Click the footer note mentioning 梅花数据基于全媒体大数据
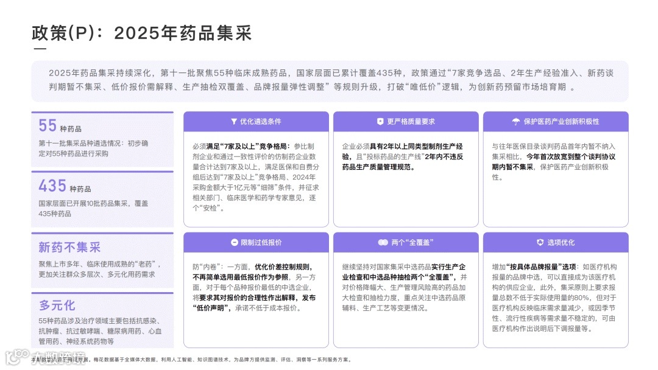This screenshot has width=658, height=370. (192, 360)
